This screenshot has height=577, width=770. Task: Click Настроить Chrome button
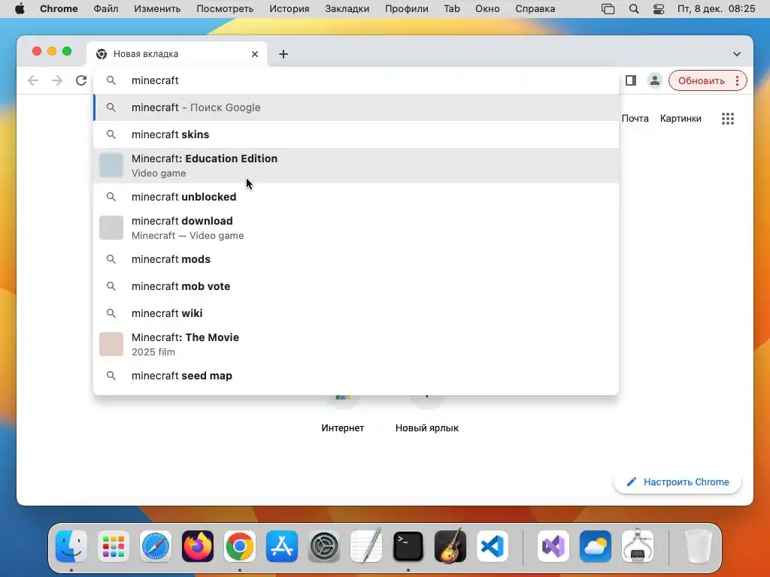pyautogui.click(x=678, y=482)
